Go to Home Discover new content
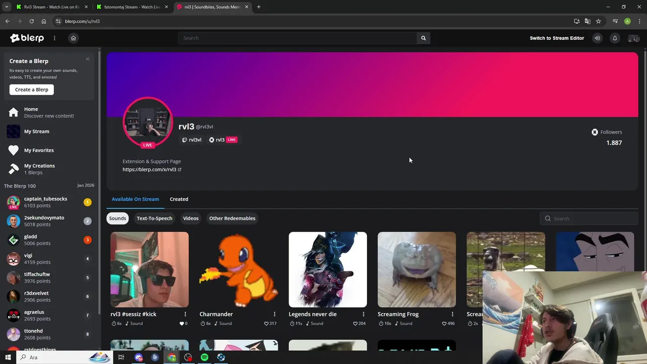The width and height of the screenshot is (647, 364). (49, 112)
